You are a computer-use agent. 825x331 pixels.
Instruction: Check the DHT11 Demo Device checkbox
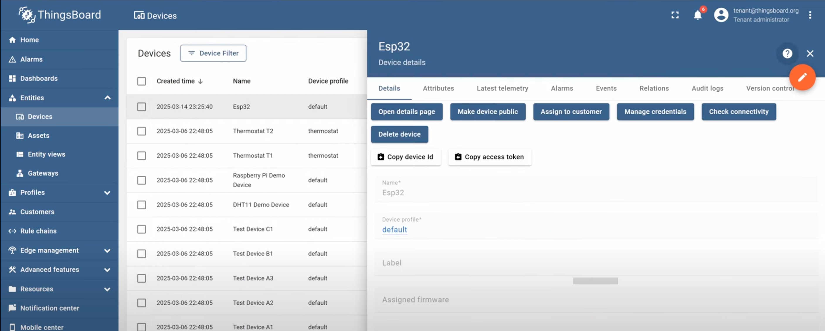[142, 204]
